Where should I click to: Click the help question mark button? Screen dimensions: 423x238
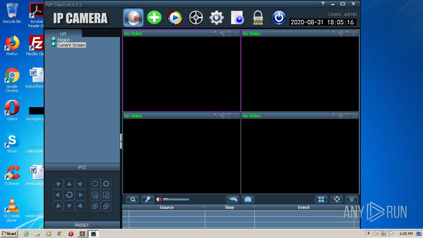[x=323, y=4]
